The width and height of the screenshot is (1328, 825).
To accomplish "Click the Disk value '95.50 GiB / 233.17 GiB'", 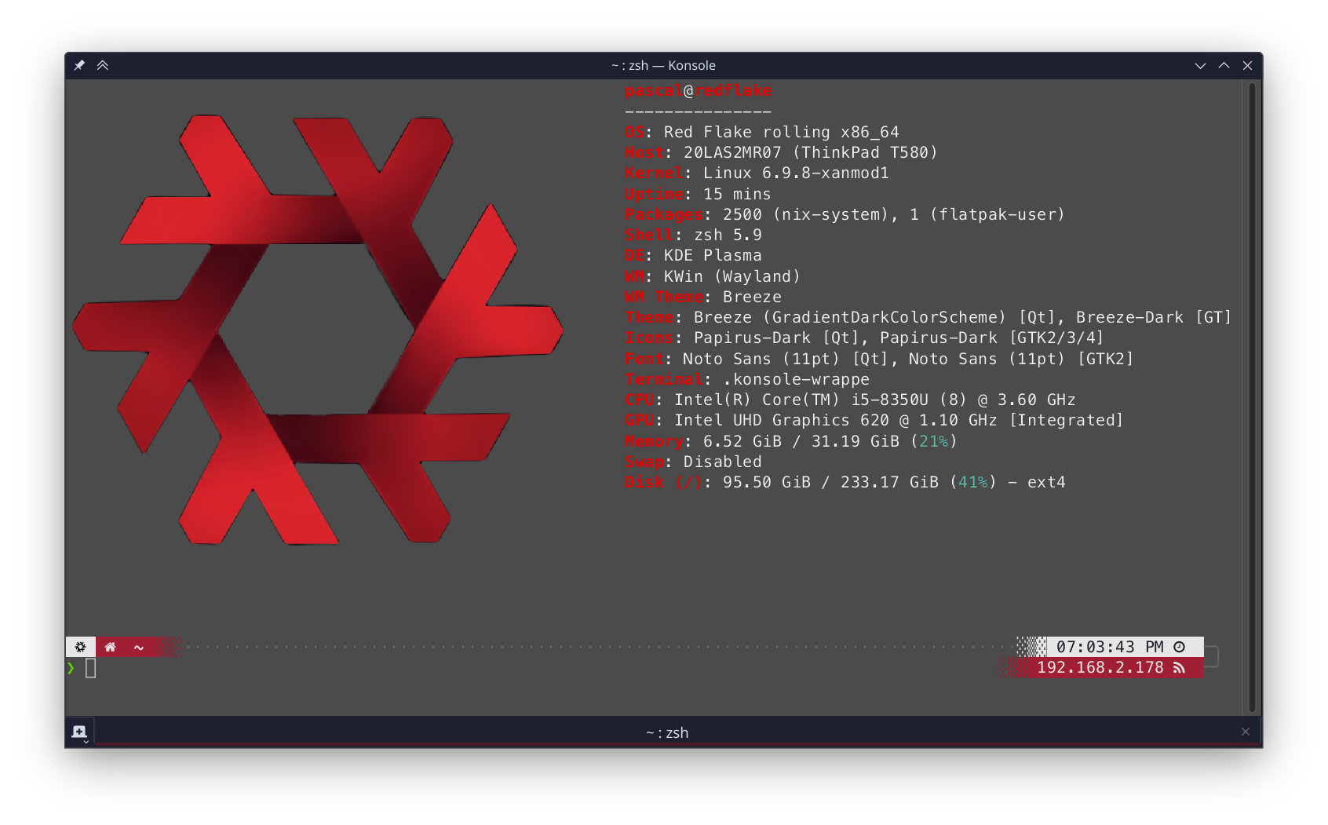I will pyautogui.click(x=830, y=482).
